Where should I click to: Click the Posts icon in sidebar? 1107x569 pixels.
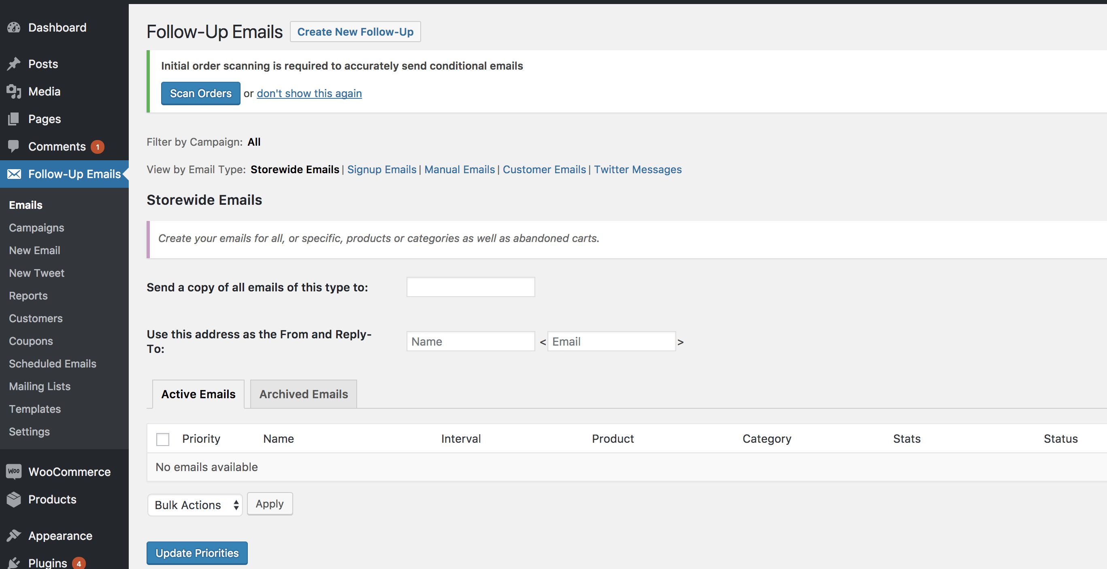[x=15, y=63]
